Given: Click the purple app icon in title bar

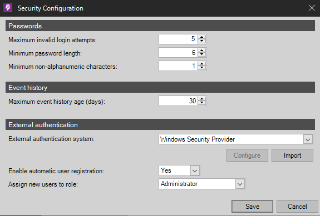Looking at the screenshot, I should point(8,8).
